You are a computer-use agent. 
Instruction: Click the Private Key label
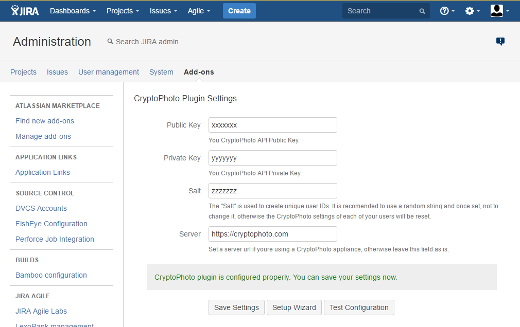click(182, 158)
